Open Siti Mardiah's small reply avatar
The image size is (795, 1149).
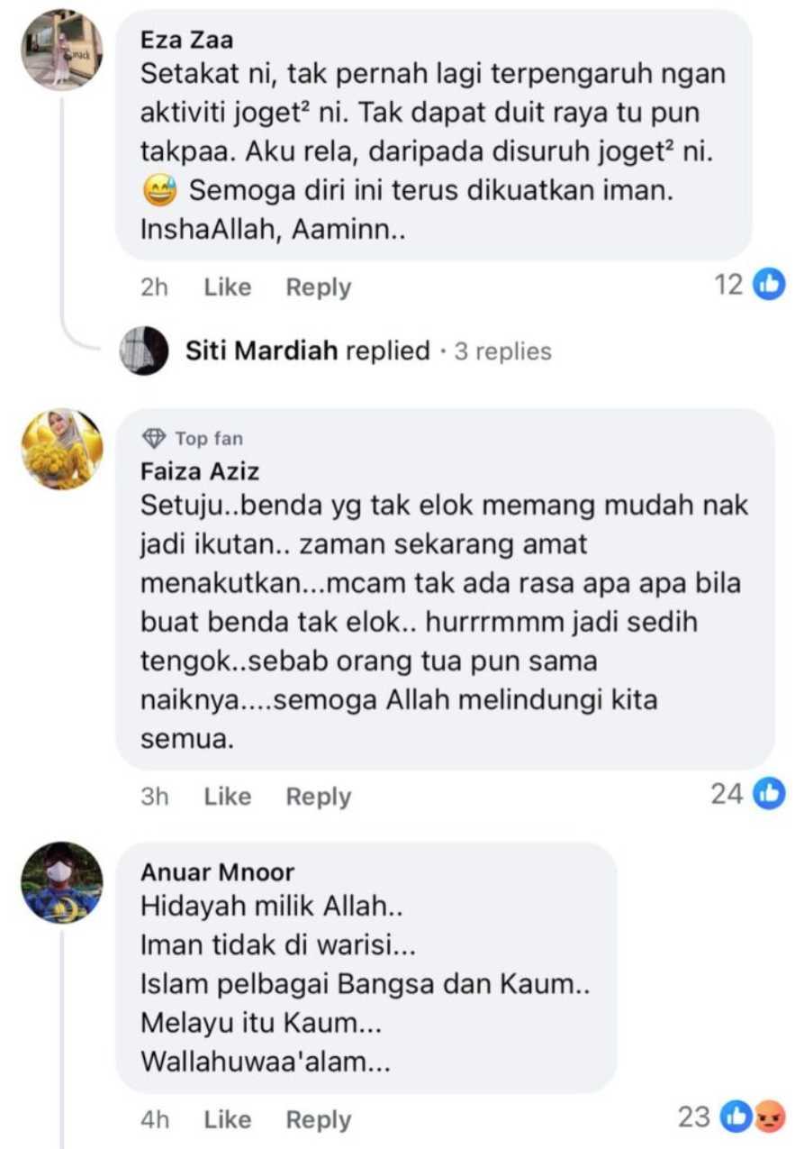[144, 351]
